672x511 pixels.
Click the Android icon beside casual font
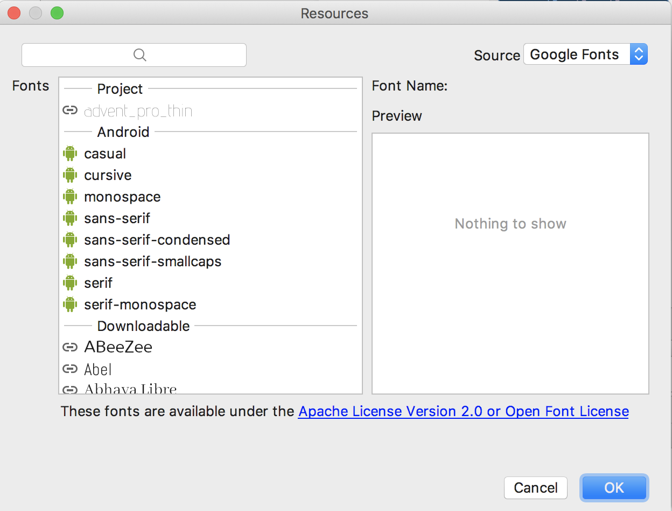69,154
